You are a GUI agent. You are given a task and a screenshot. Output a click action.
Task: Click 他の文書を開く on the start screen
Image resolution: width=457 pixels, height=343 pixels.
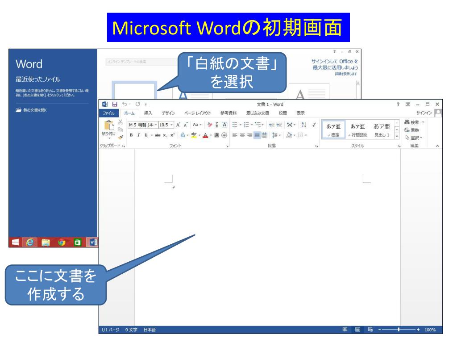pos(31,110)
